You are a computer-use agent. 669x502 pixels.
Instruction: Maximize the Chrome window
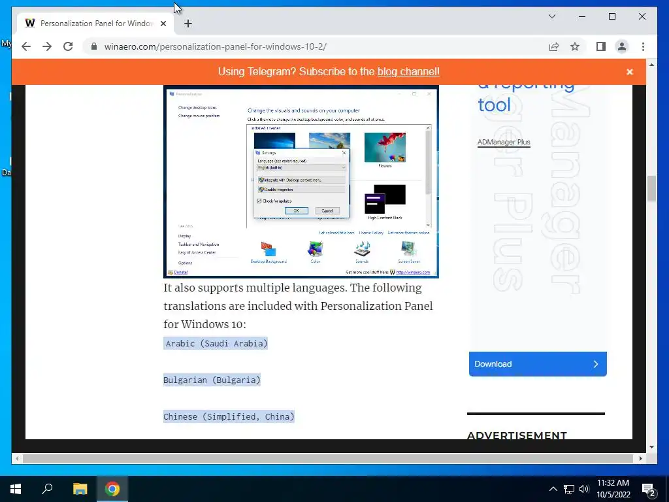click(x=612, y=16)
